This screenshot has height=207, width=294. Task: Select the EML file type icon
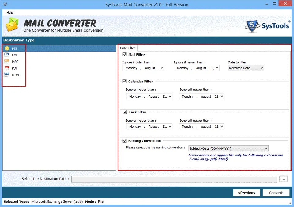(x=7, y=55)
